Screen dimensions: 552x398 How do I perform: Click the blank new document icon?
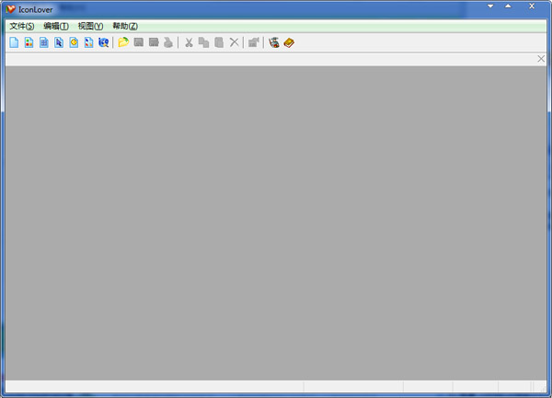tap(14, 42)
